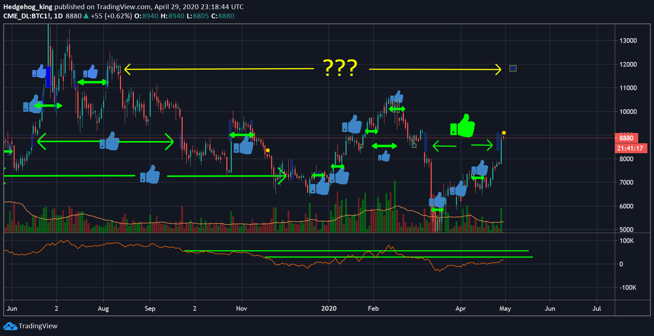This screenshot has height=336, width=654.
Task: Click the 10000 price axis label
Action: pyautogui.click(x=628, y=112)
